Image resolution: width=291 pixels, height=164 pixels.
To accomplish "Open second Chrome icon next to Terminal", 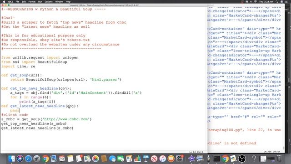I will pos(225,159).
